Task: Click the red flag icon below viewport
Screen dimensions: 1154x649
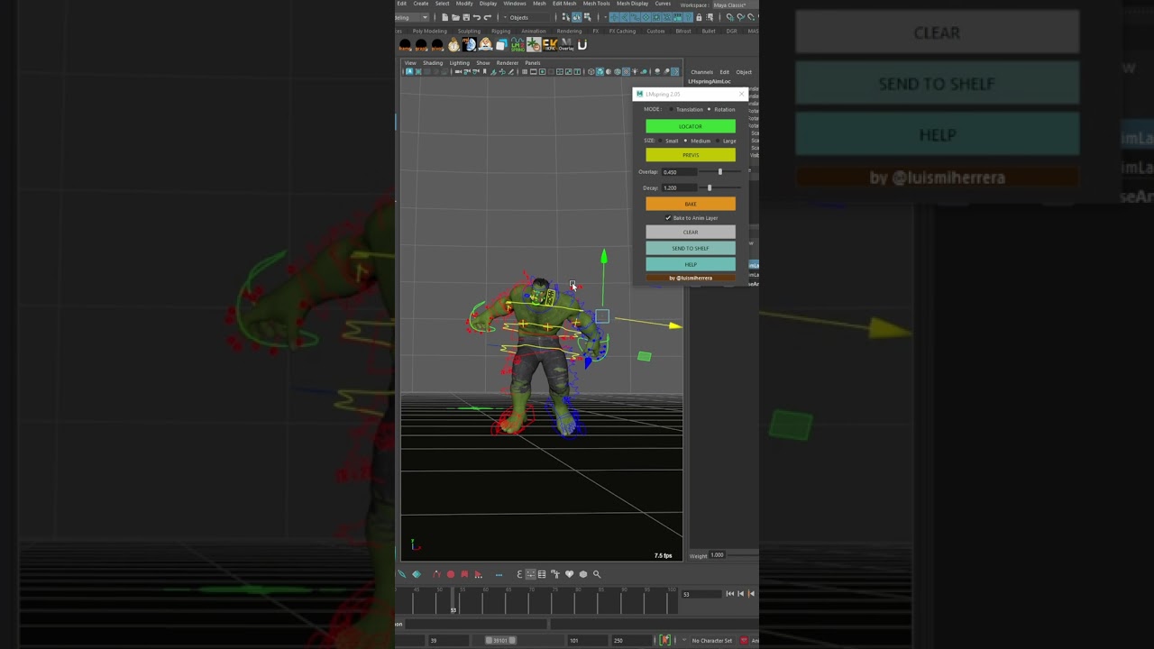Action: [464, 574]
